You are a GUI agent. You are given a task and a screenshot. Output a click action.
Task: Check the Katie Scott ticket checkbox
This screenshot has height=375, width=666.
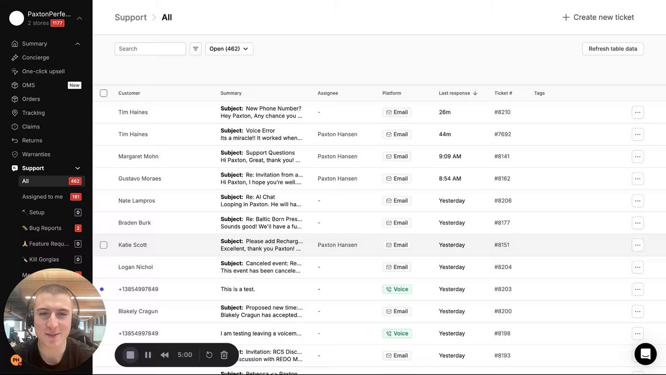point(104,245)
